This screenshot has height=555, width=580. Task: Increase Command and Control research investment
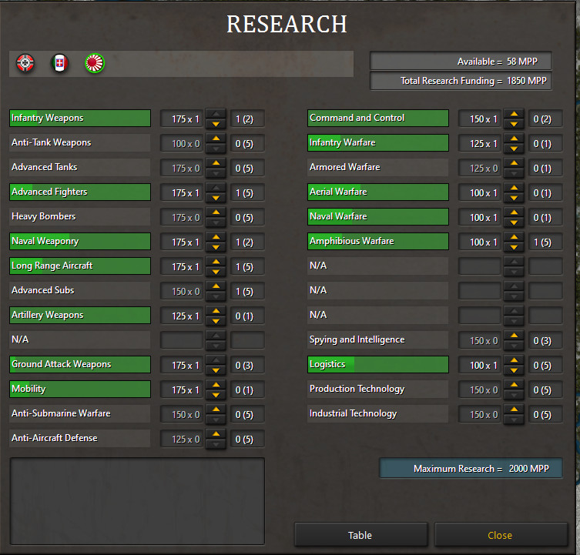[x=514, y=114]
